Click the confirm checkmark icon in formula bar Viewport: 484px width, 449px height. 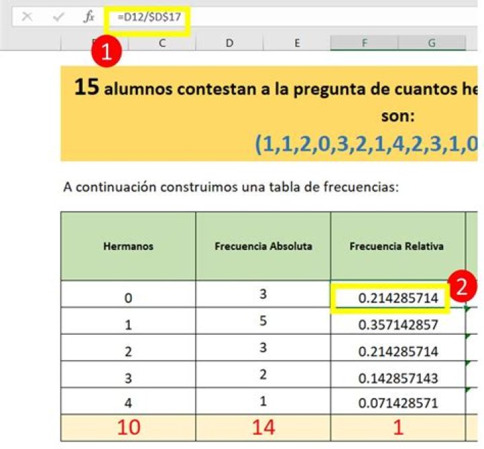pyautogui.click(x=58, y=17)
